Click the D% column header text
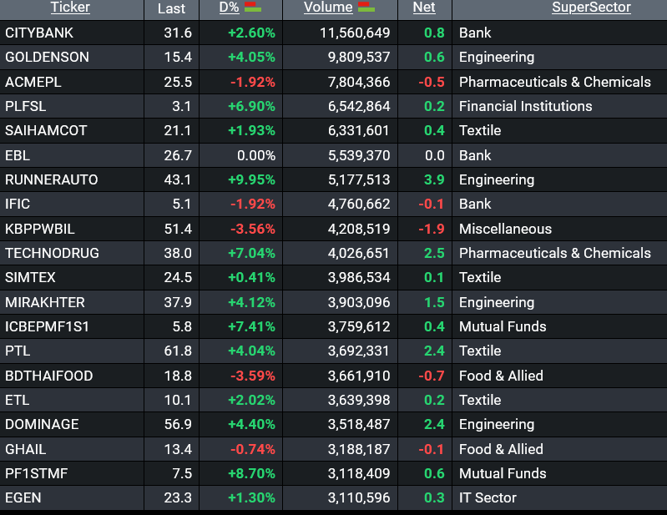This screenshot has width=667, height=515. point(229,8)
